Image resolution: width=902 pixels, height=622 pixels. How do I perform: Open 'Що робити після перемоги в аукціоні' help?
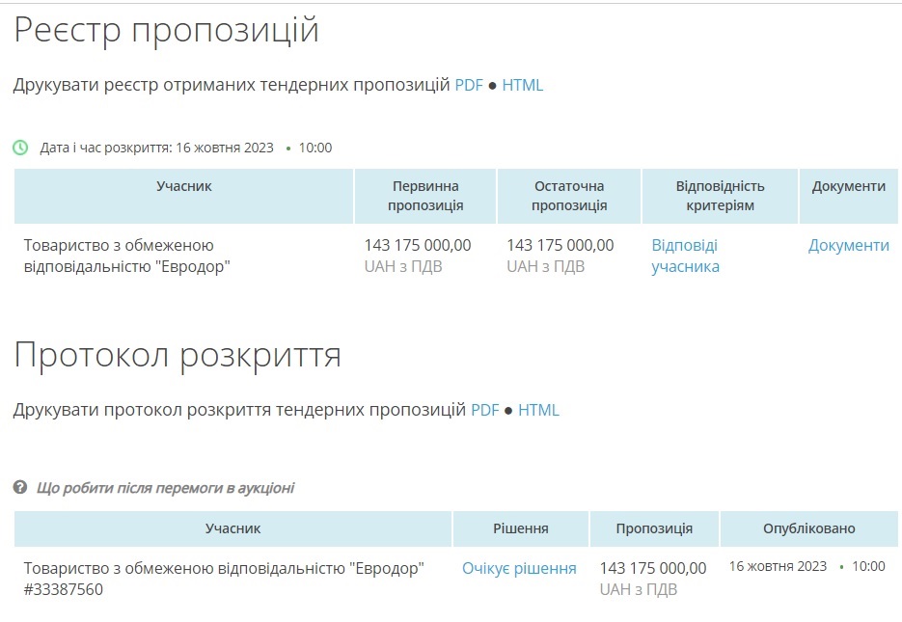(165, 488)
